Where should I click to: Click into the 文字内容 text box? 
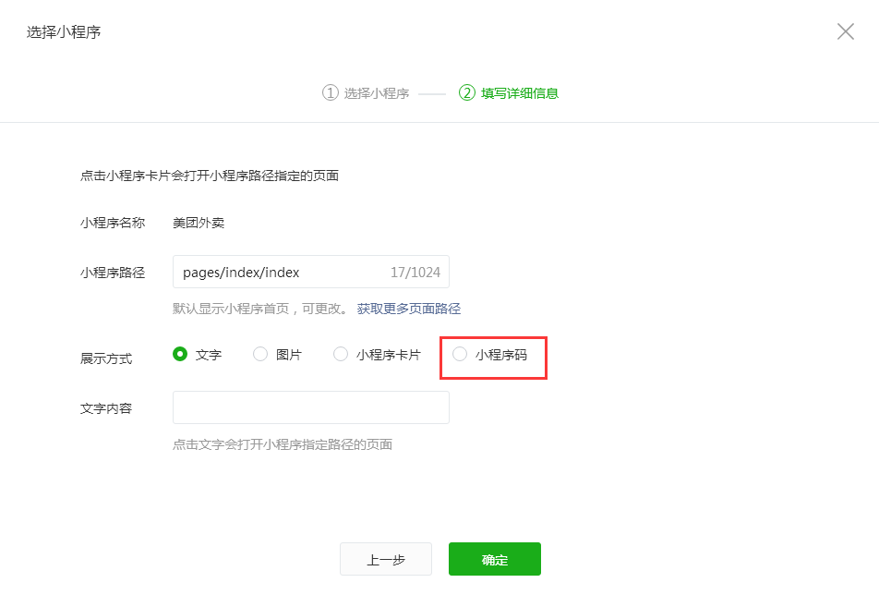click(310, 407)
